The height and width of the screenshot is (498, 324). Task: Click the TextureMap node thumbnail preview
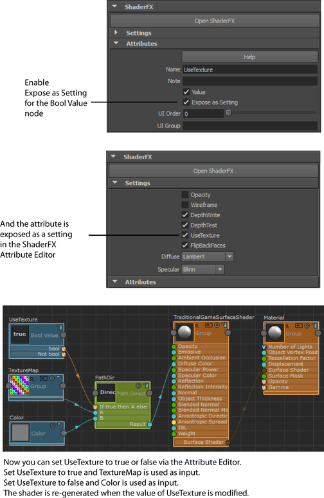19,385
